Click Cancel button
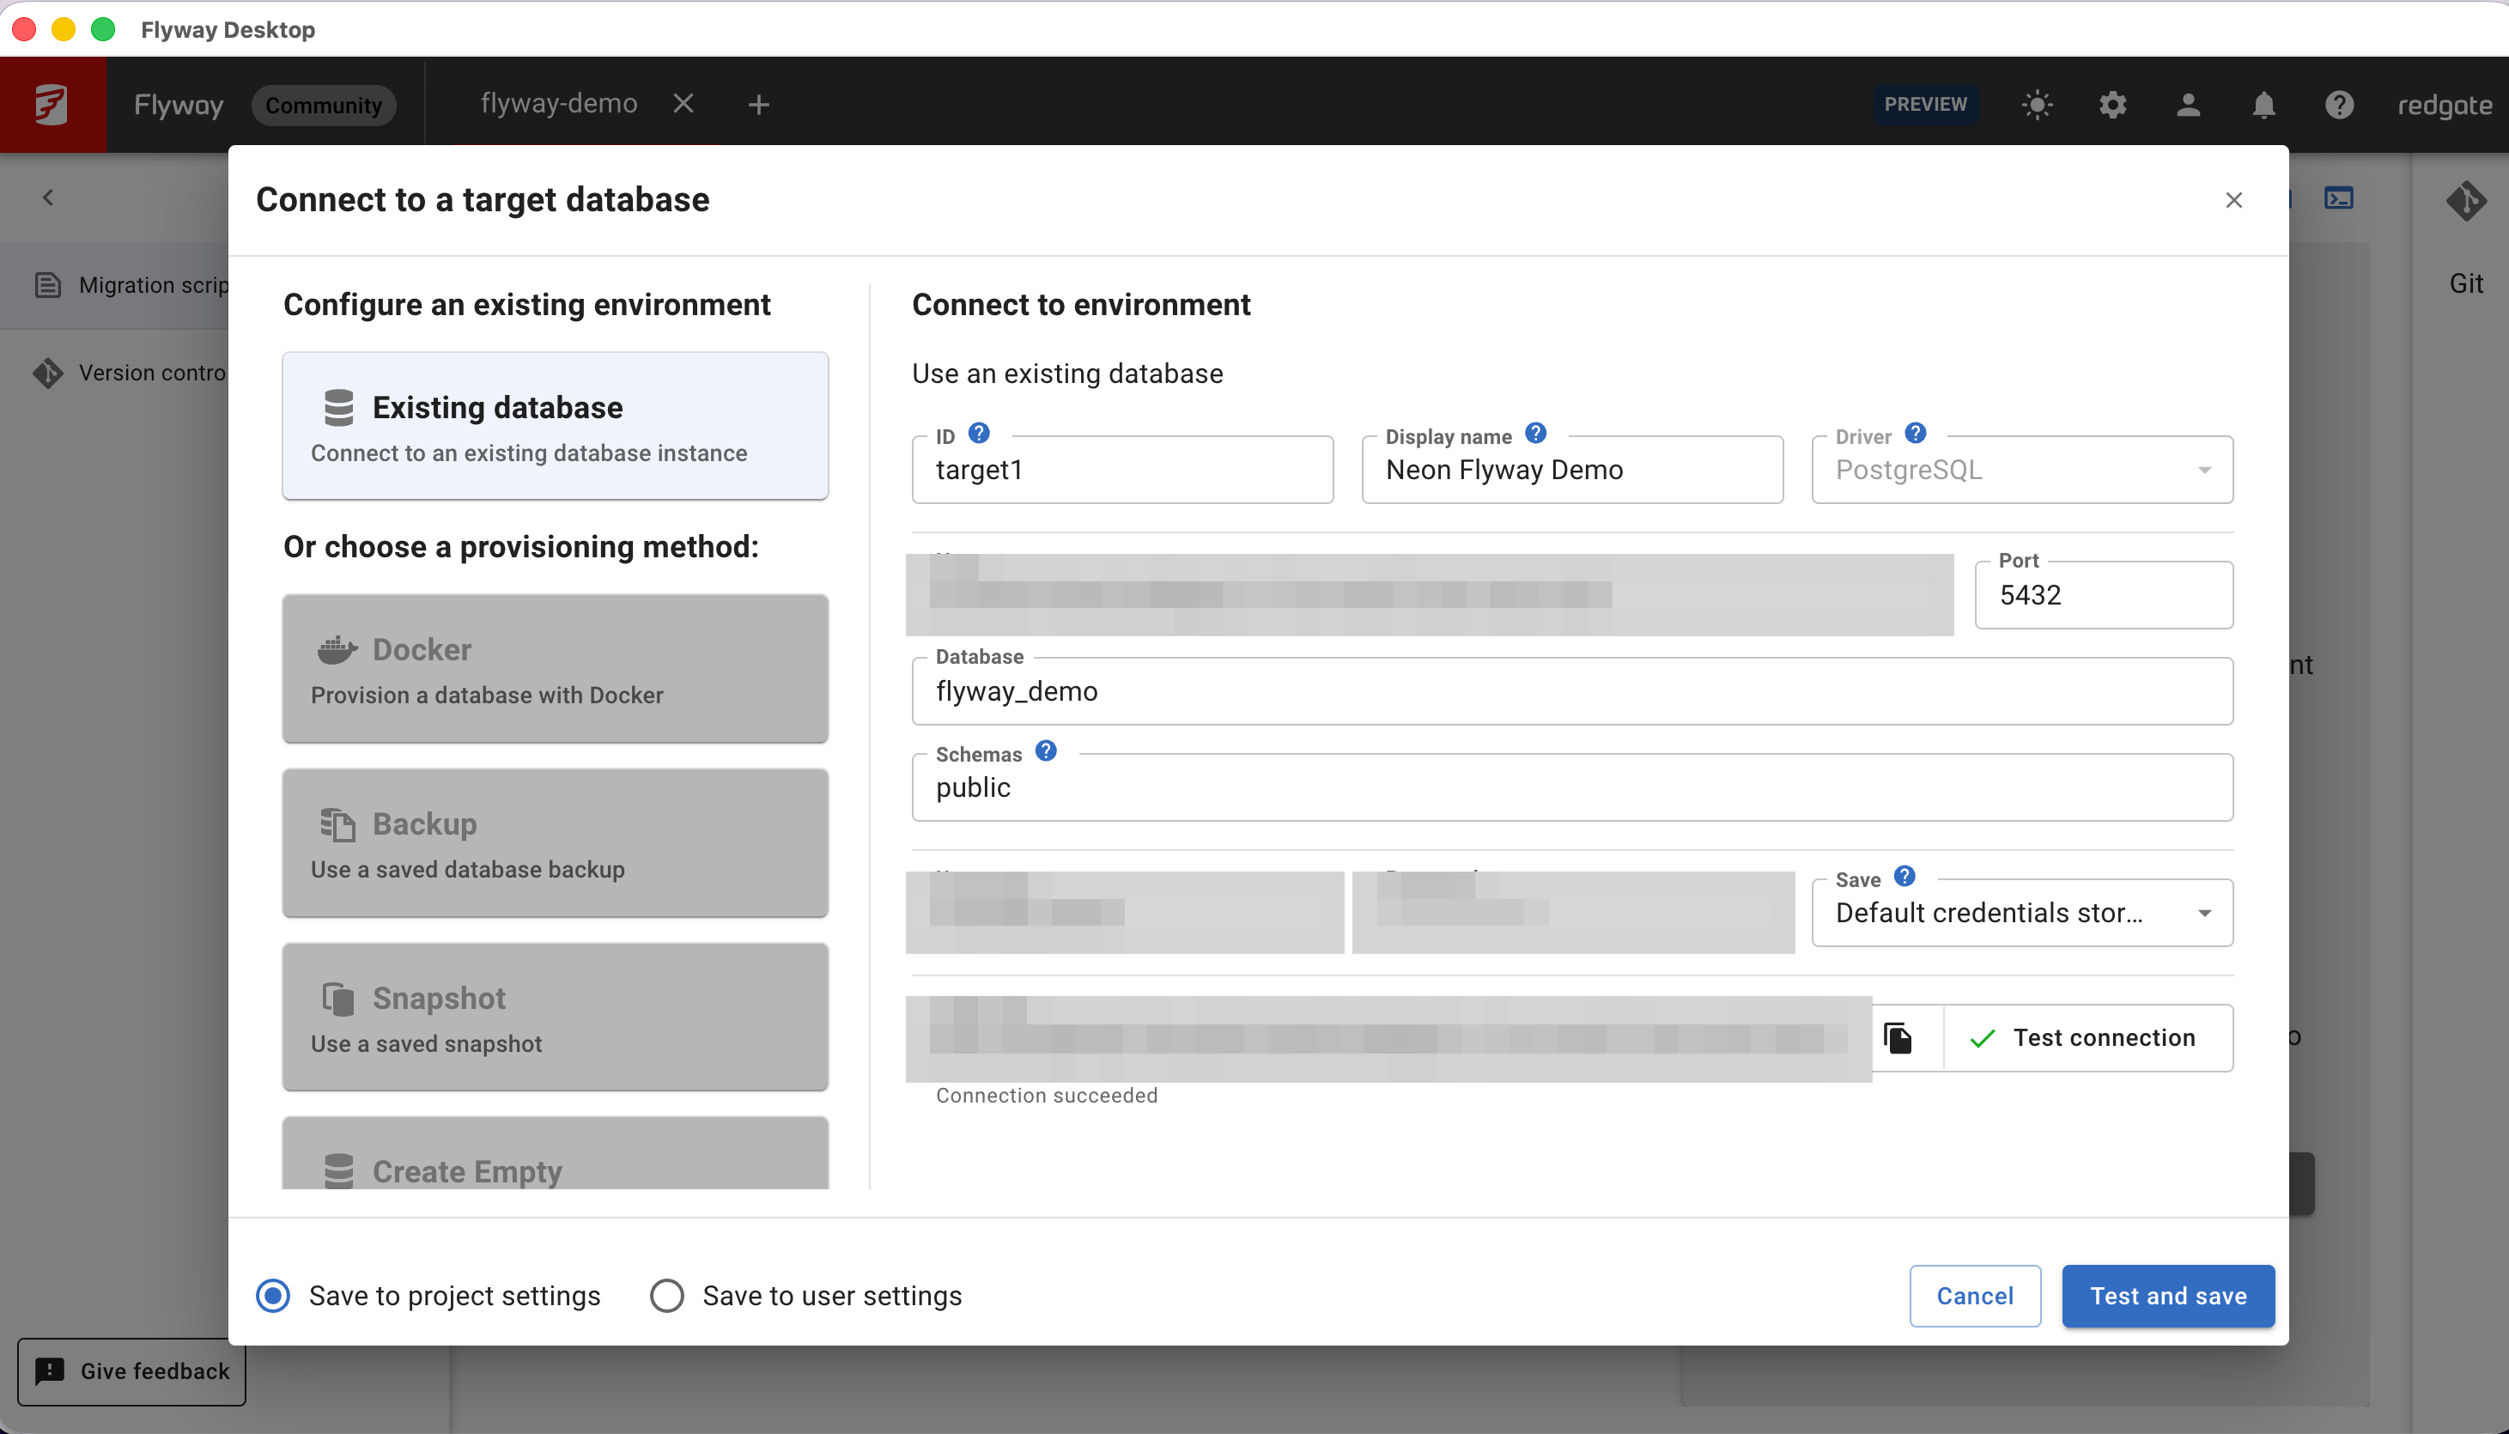This screenshot has height=1434, width=2509. coord(1974,1296)
